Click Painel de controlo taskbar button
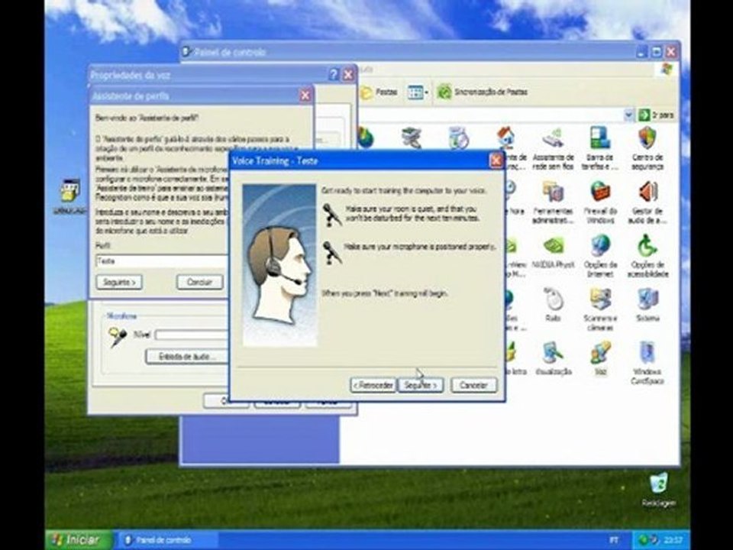Image resolution: width=733 pixels, height=550 pixels. 167,540
